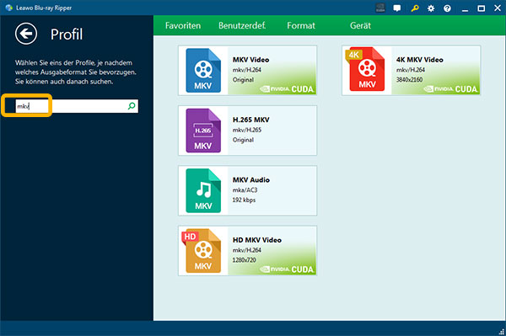Pick the purple H.265 MKV file icon
Screen dimensions: 506x336
pos(203,131)
